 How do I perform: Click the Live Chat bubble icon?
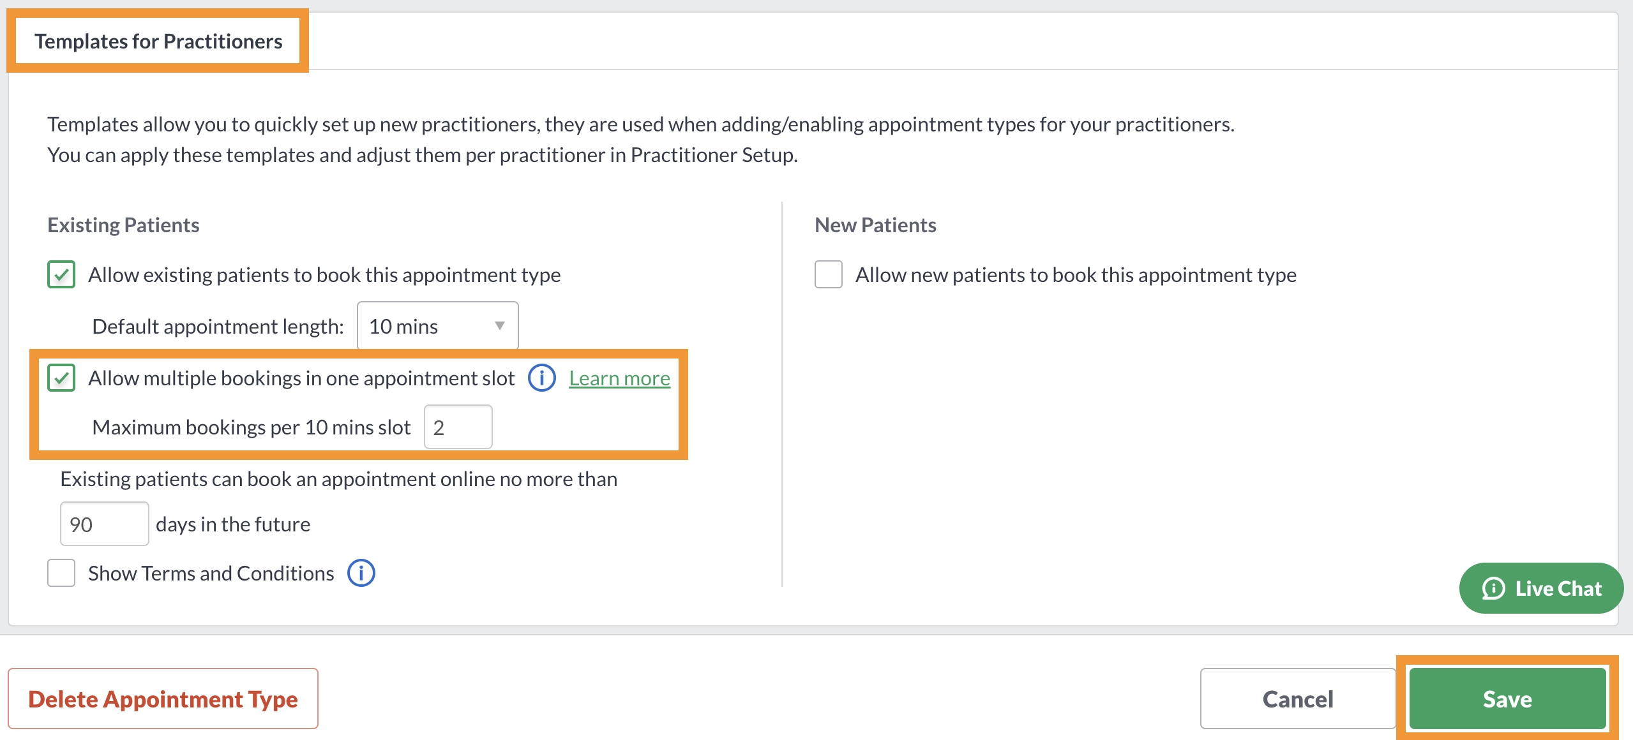tap(1493, 588)
